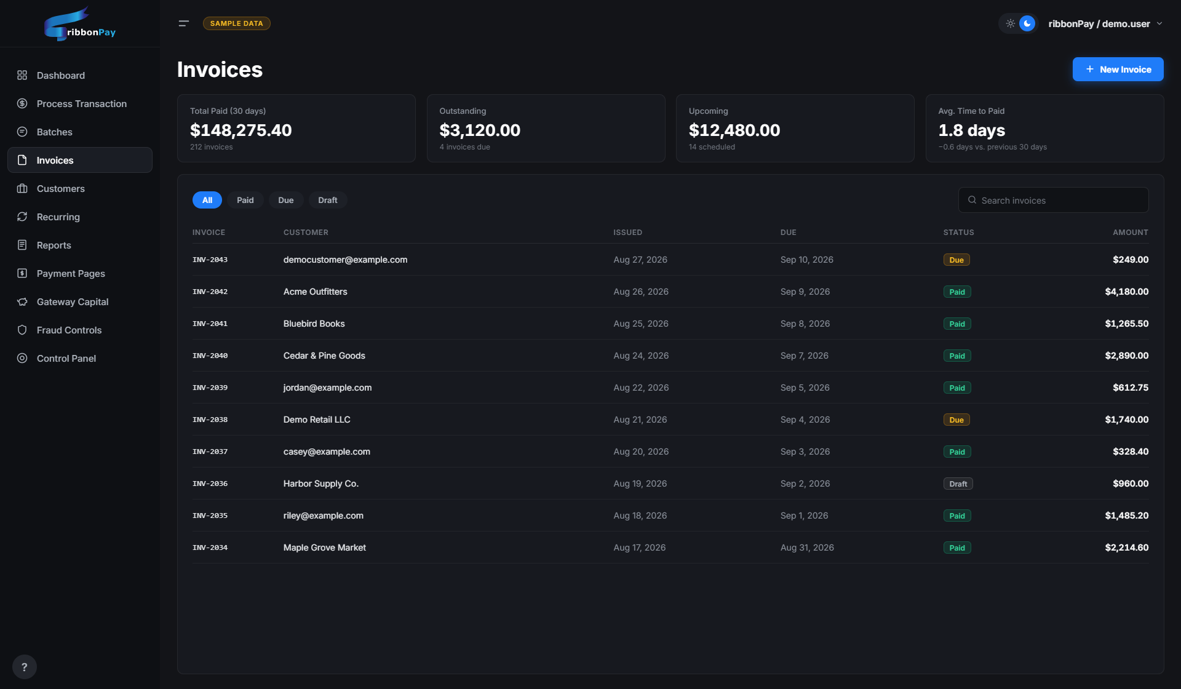Open Fraud Controls shield icon
1181x689 pixels.
(22, 330)
